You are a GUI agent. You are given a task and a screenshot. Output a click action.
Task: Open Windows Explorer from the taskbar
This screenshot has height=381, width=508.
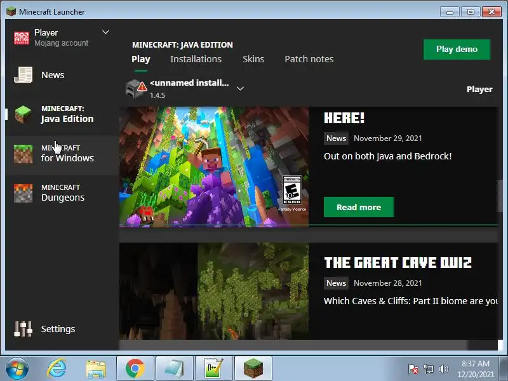[x=96, y=369]
